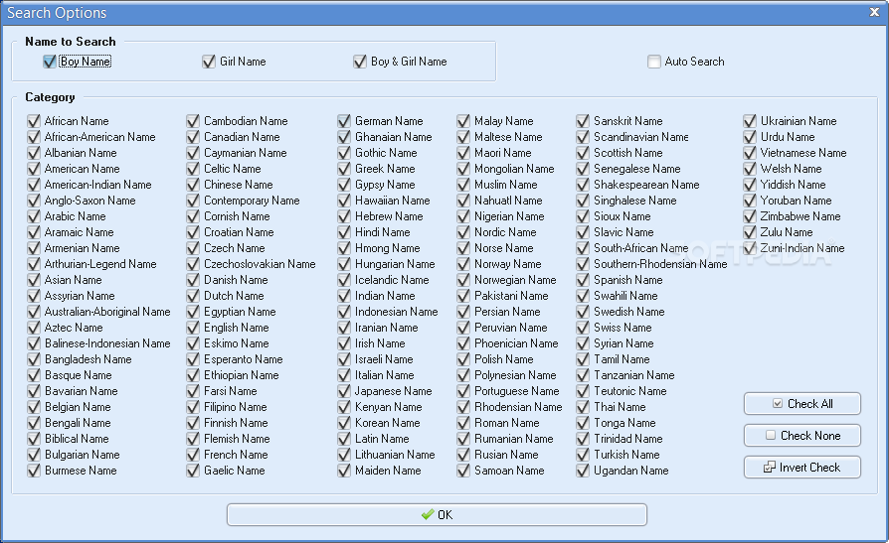Click the Check All button
This screenshot has width=889, height=543.
[802, 404]
